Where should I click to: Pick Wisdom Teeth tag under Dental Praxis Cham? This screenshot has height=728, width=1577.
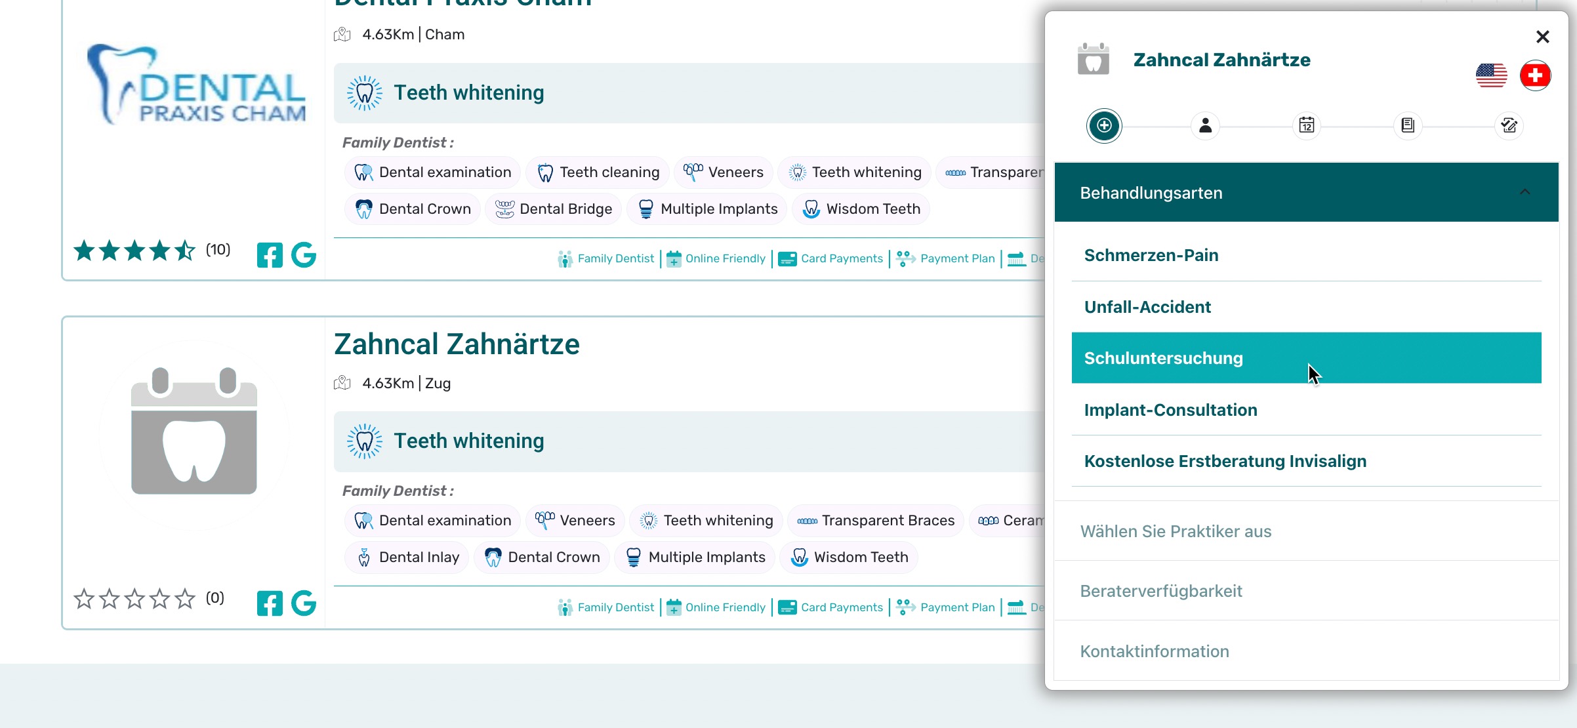coord(861,209)
